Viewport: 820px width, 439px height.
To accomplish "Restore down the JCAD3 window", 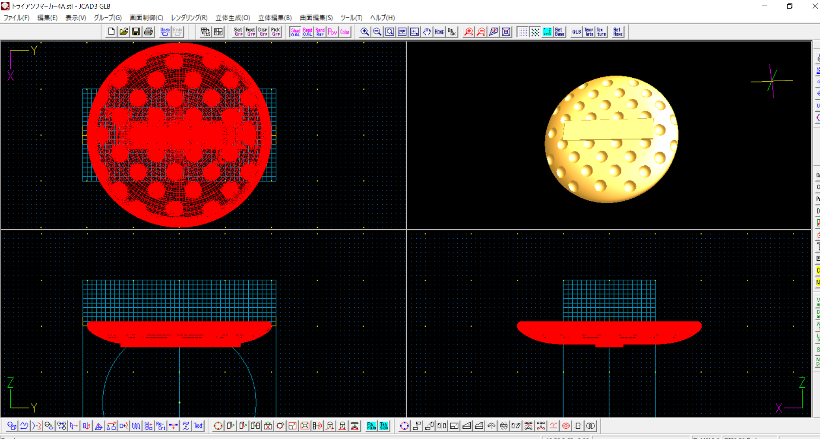I will point(790,6).
